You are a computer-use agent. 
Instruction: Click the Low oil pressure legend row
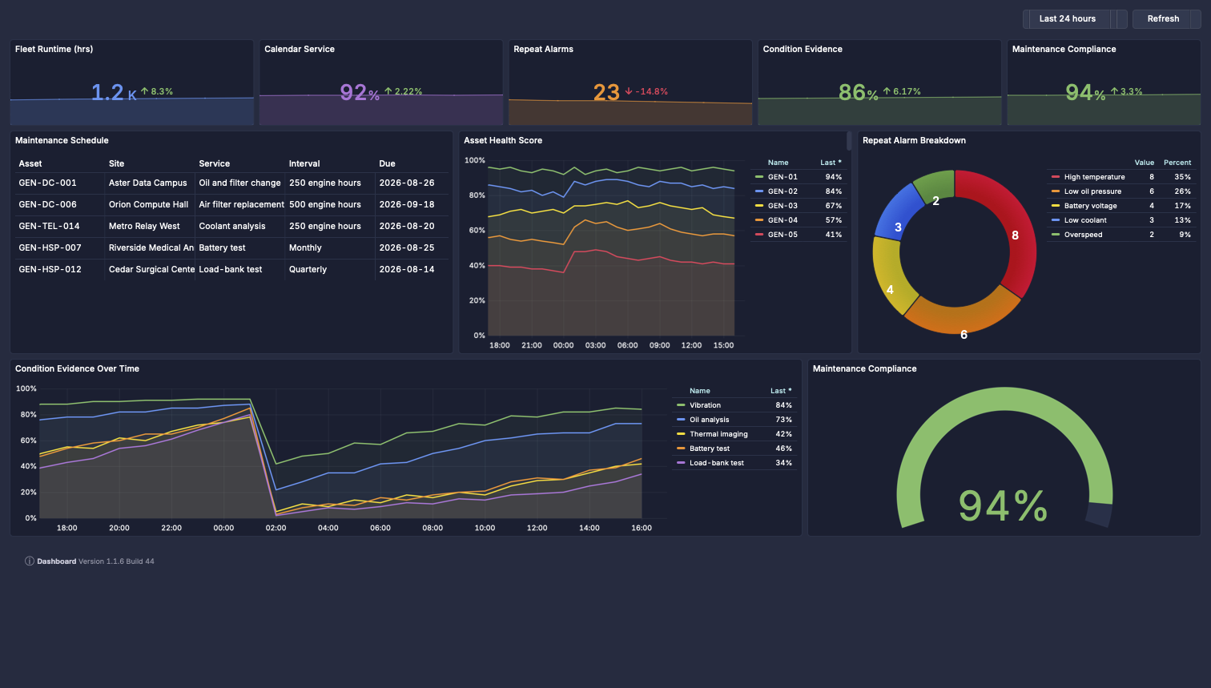(1121, 191)
